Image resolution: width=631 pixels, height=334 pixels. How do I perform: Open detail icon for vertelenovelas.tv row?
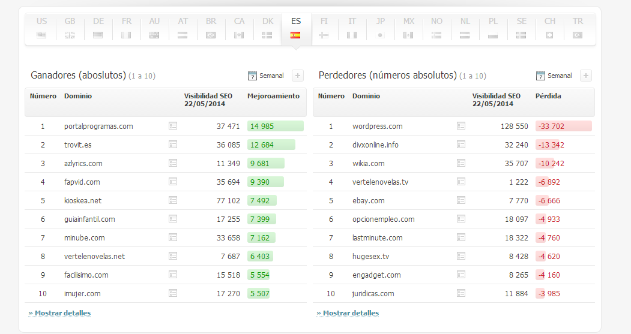tap(461, 182)
